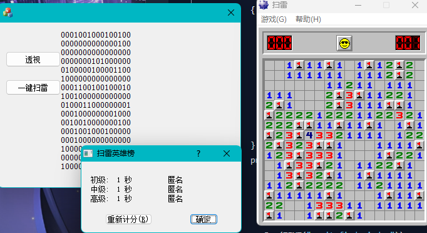Click the 透视 button
Screen dimensions: 427x233
tap(33, 60)
